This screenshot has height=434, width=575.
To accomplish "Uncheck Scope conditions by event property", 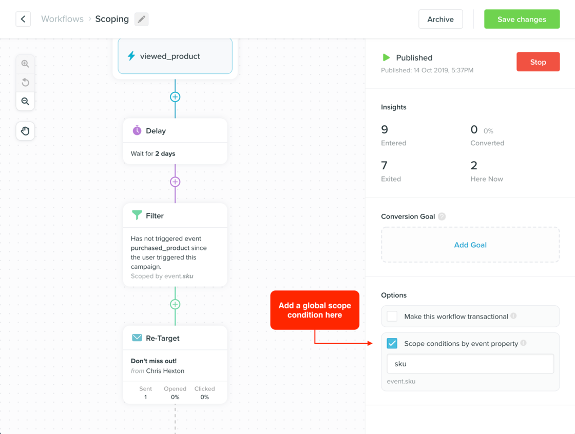I will pos(392,343).
